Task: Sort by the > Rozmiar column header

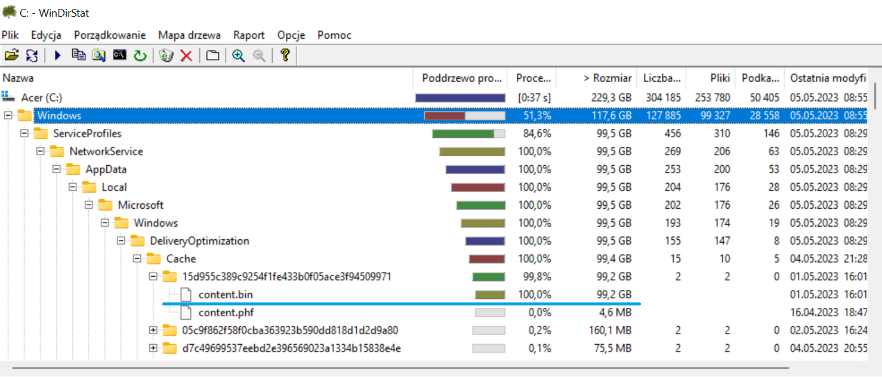Action: [x=597, y=78]
